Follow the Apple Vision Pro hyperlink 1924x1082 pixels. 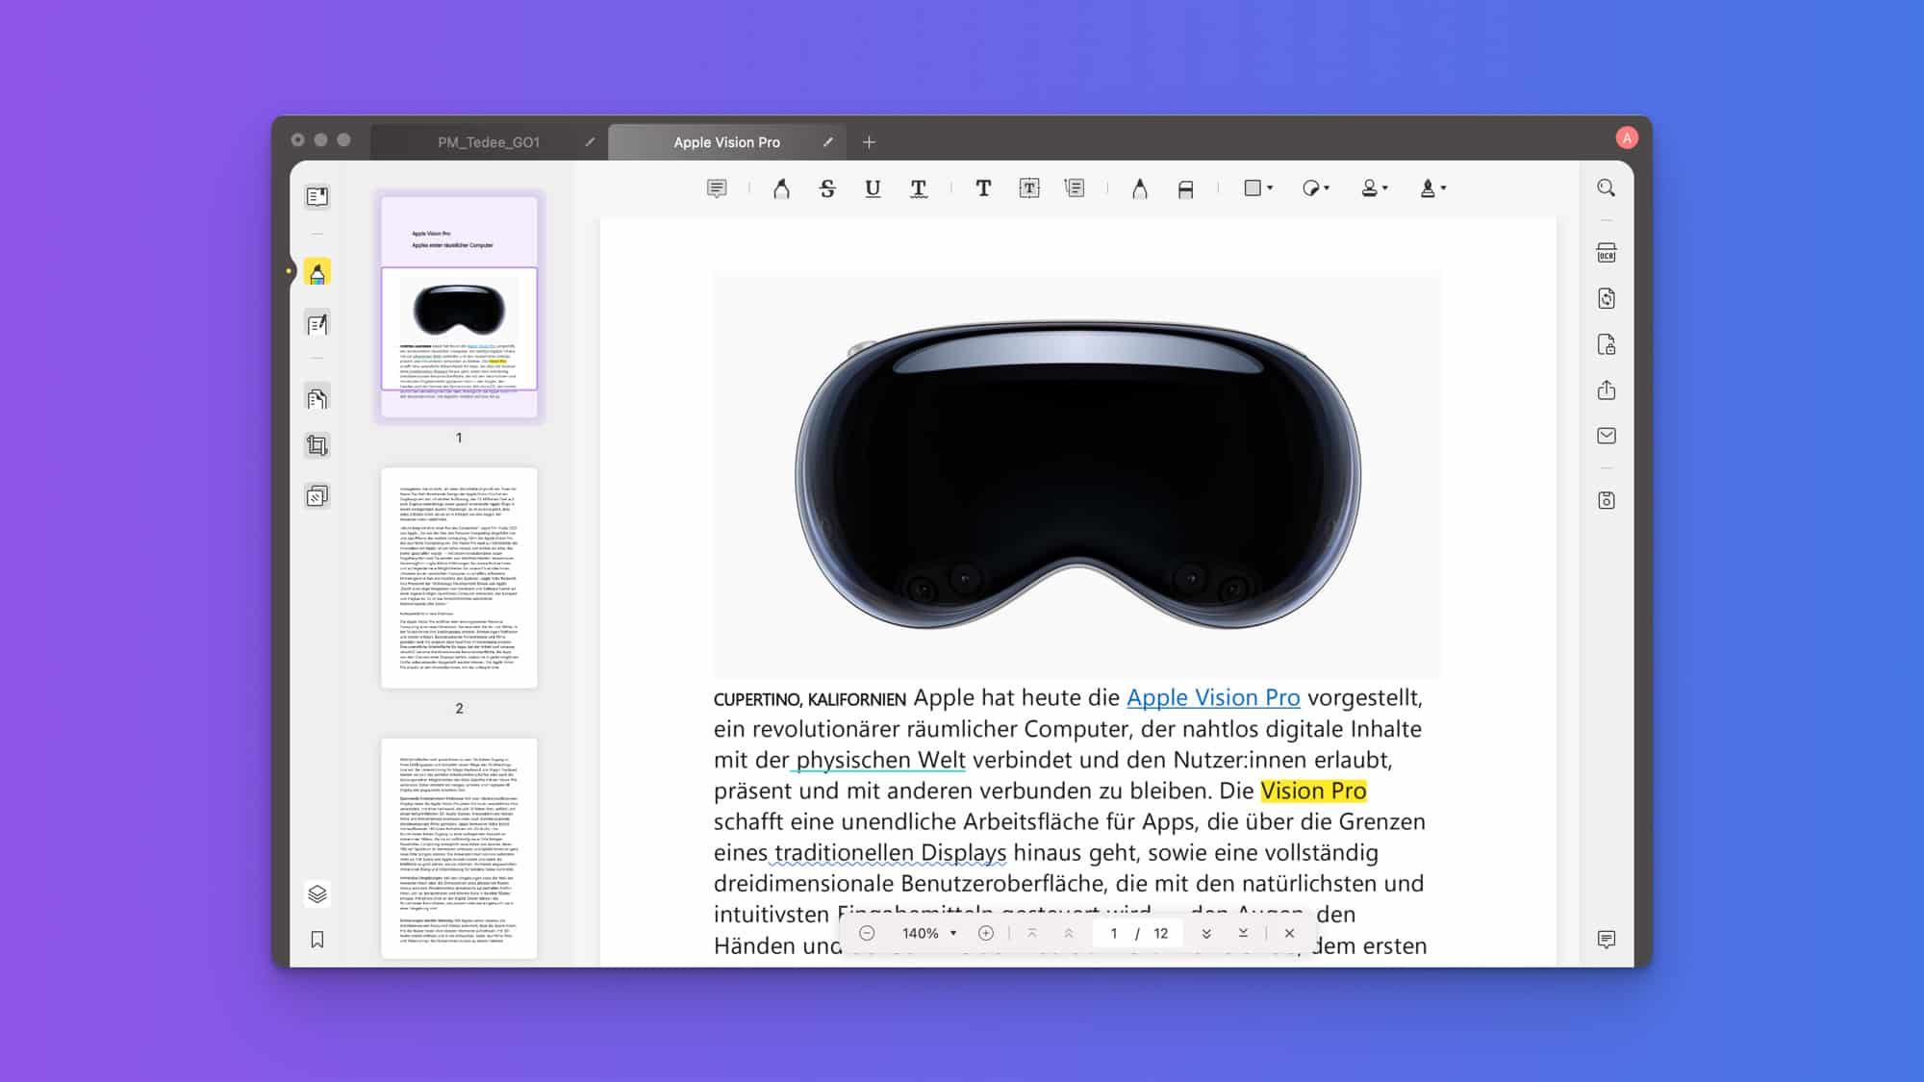(x=1212, y=697)
